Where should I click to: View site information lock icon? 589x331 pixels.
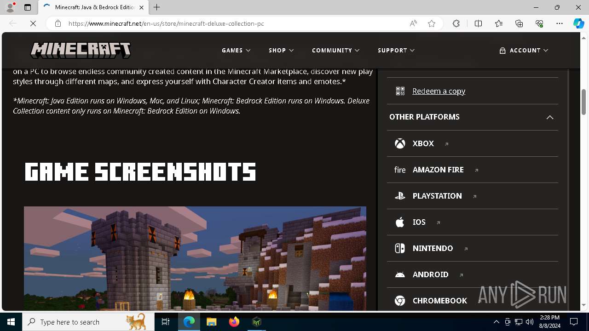[58, 23]
